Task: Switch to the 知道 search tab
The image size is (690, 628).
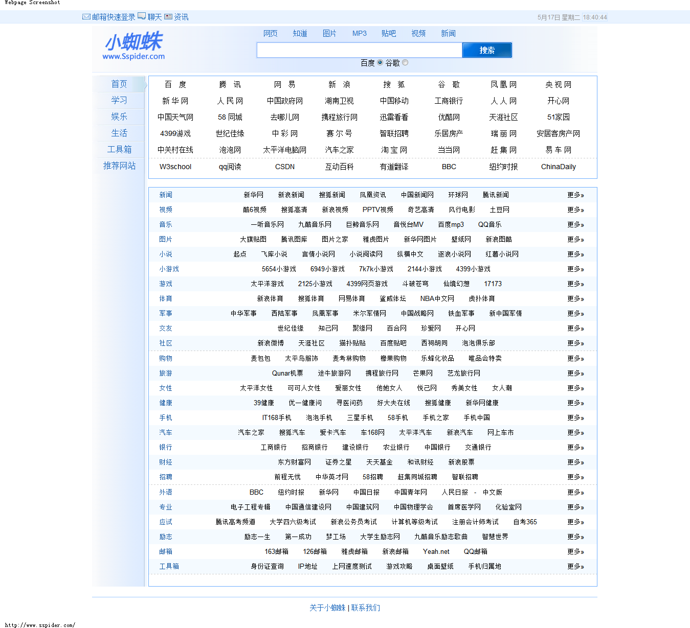Action: pos(300,33)
